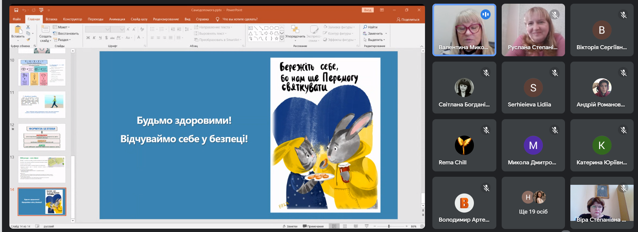Click the ribbon display options icon in title bar

click(x=382, y=10)
